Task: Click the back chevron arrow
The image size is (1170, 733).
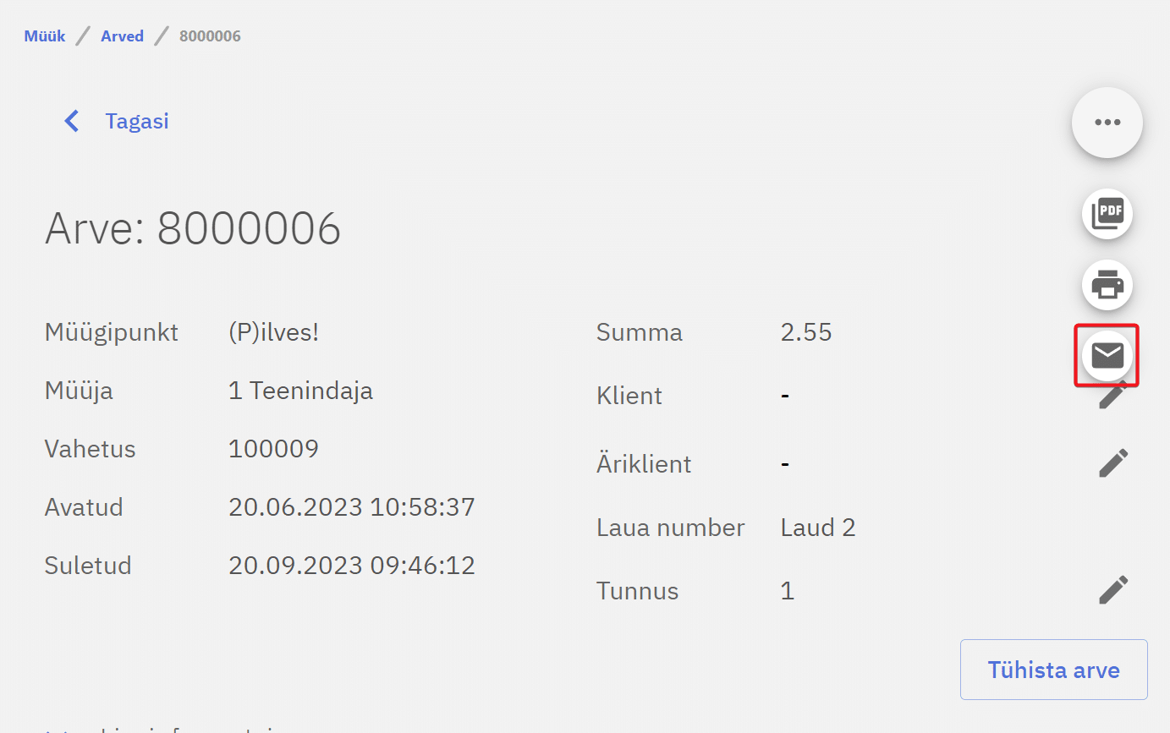Action: [72, 121]
